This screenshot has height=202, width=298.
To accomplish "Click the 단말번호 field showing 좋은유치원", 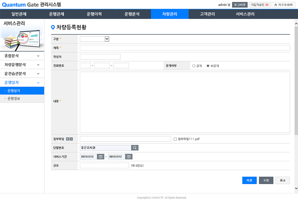I will (x=105, y=148).
